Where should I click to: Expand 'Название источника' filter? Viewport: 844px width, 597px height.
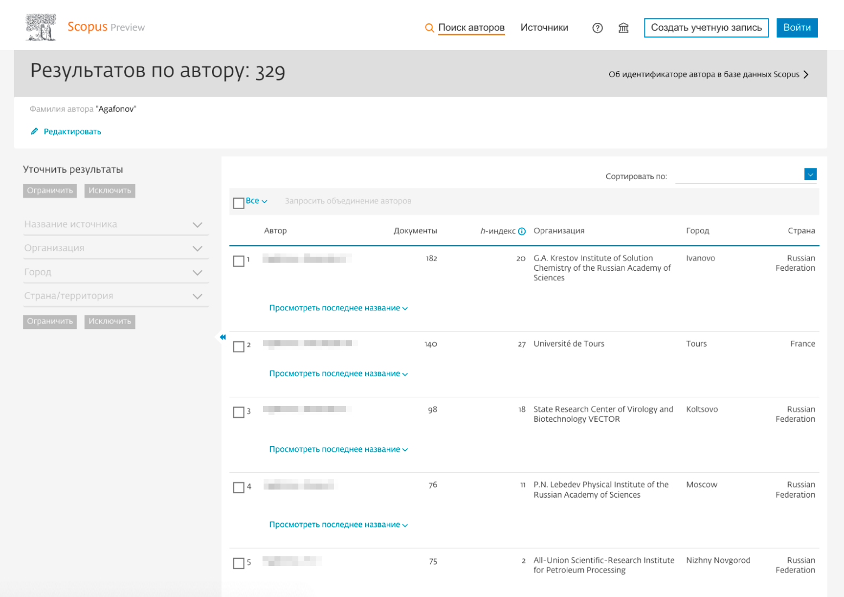coord(116,224)
